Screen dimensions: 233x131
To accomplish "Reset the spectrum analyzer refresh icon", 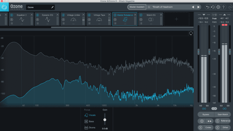I will click(x=191, y=33).
